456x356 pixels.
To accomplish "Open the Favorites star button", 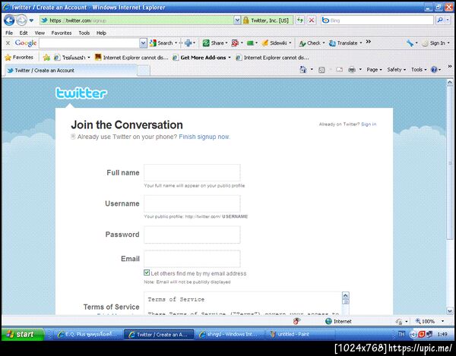I will click(x=19, y=58).
